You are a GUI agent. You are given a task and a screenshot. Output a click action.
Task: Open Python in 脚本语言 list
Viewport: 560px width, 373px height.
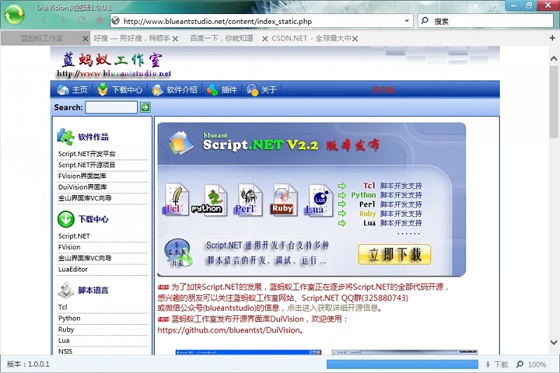point(69,318)
